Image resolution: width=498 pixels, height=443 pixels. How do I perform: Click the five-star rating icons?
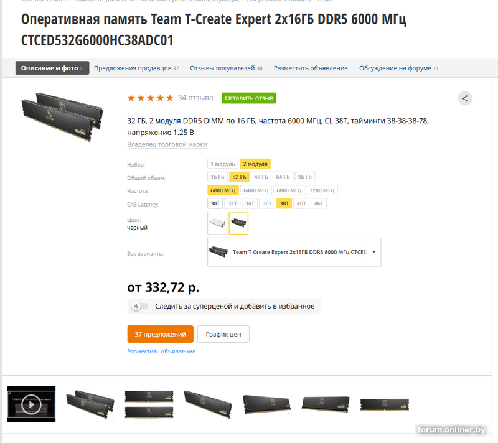point(150,98)
